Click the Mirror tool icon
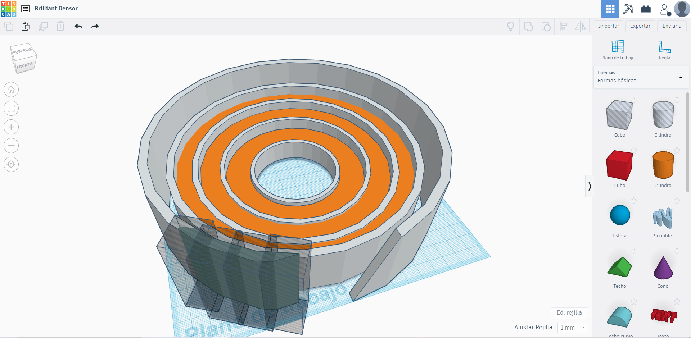 coord(581,26)
